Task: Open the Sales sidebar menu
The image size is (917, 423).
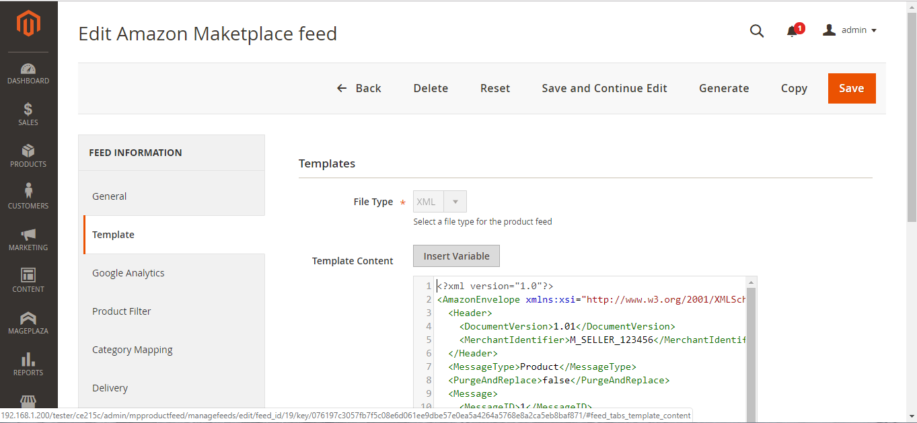Action: [28, 115]
